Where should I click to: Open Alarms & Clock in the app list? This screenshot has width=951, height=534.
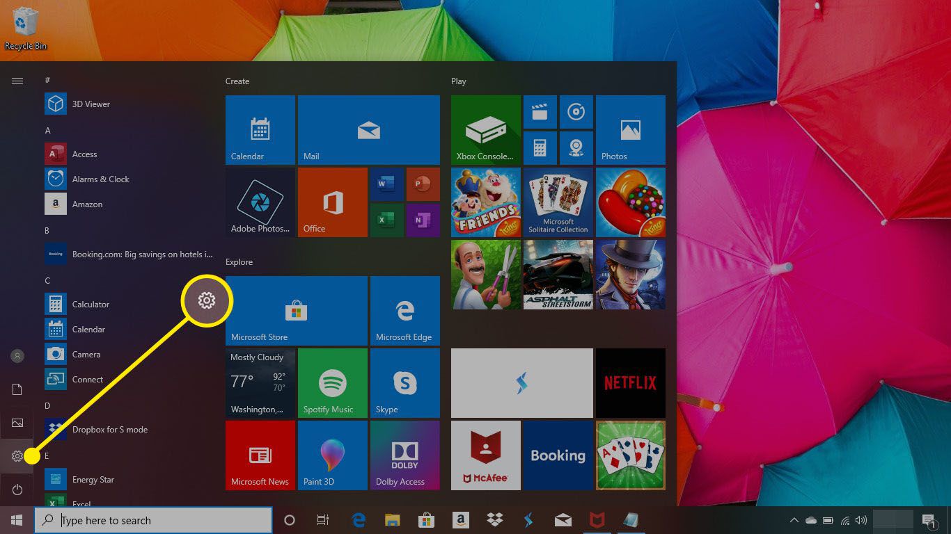pos(129,179)
